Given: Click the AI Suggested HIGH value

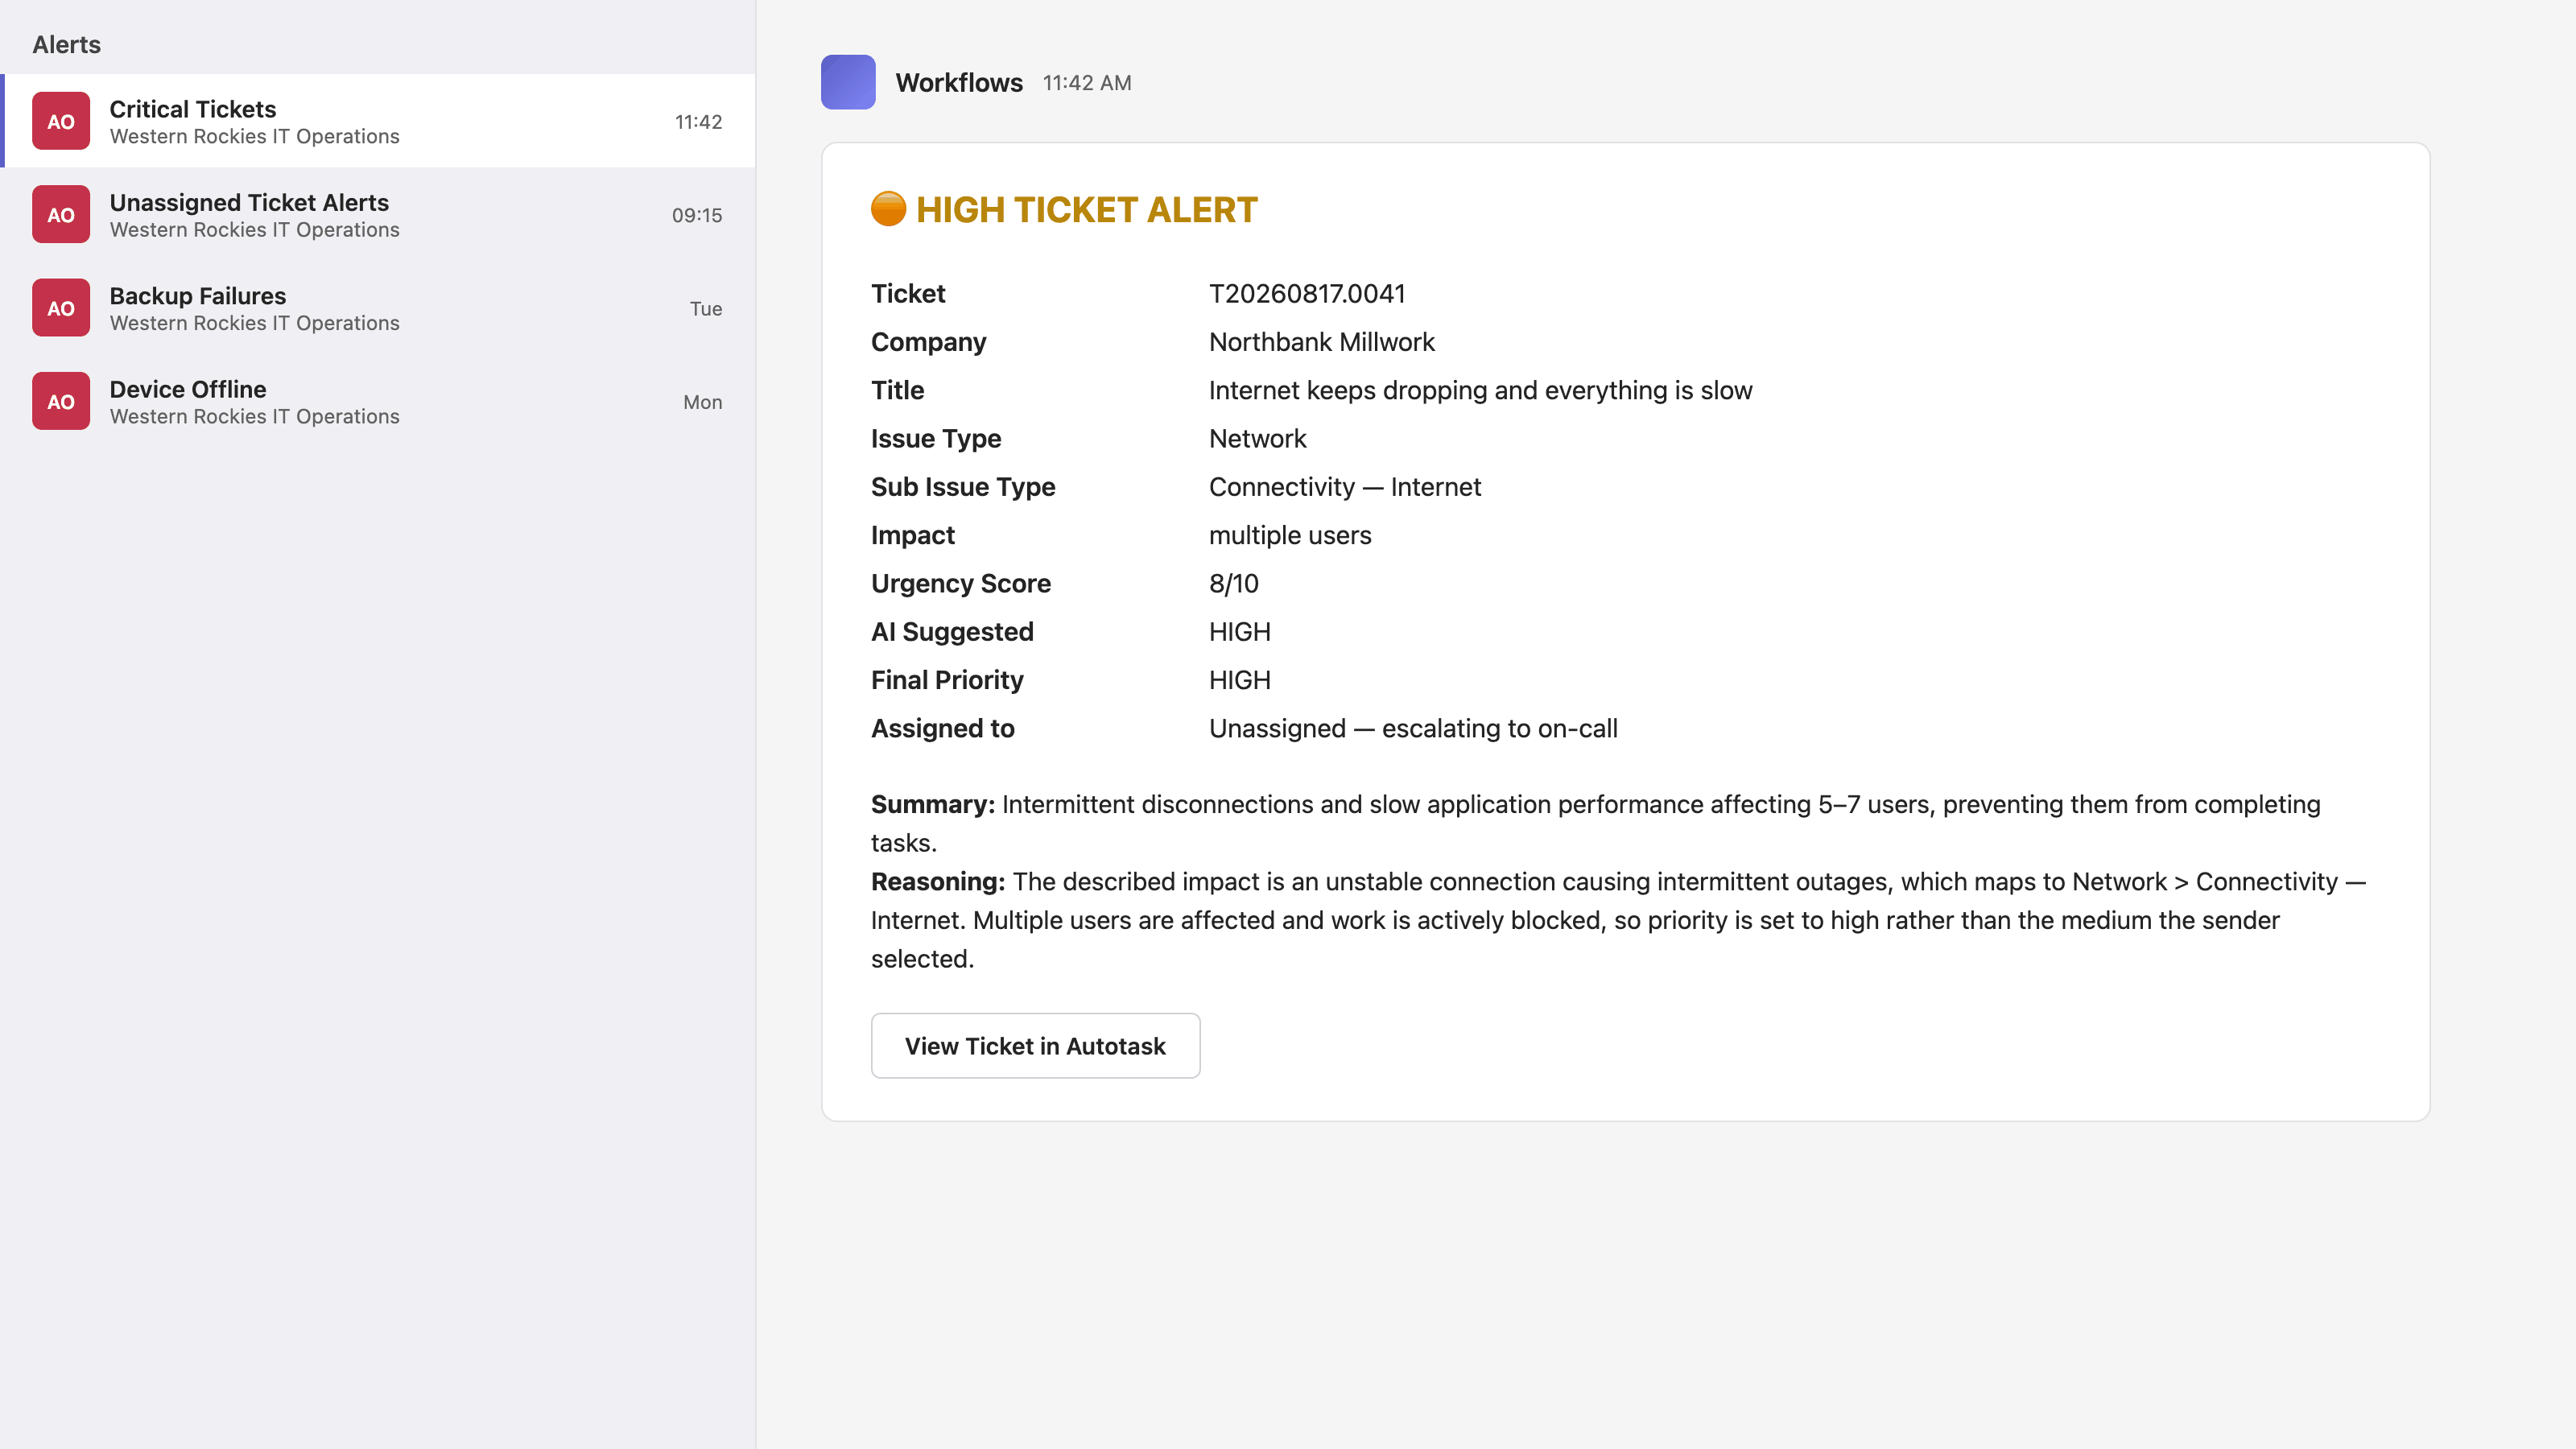Looking at the screenshot, I should 1240,632.
